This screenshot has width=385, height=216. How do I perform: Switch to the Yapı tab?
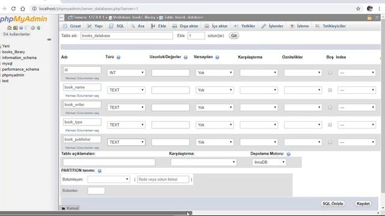95,26
